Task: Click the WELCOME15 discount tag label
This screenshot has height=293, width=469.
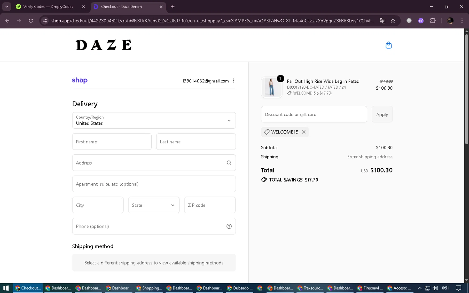Action: (285, 132)
